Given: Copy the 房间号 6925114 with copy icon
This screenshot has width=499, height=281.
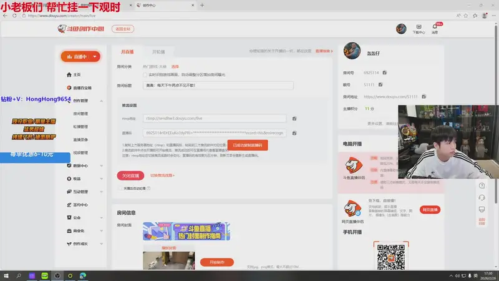Looking at the screenshot, I should [x=385, y=72].
